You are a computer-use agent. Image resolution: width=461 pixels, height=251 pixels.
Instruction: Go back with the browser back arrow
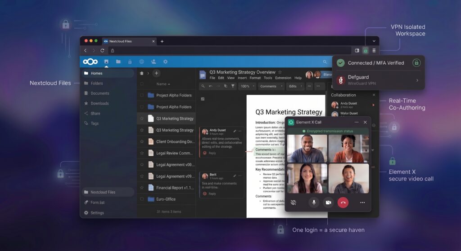coord(85,50)
